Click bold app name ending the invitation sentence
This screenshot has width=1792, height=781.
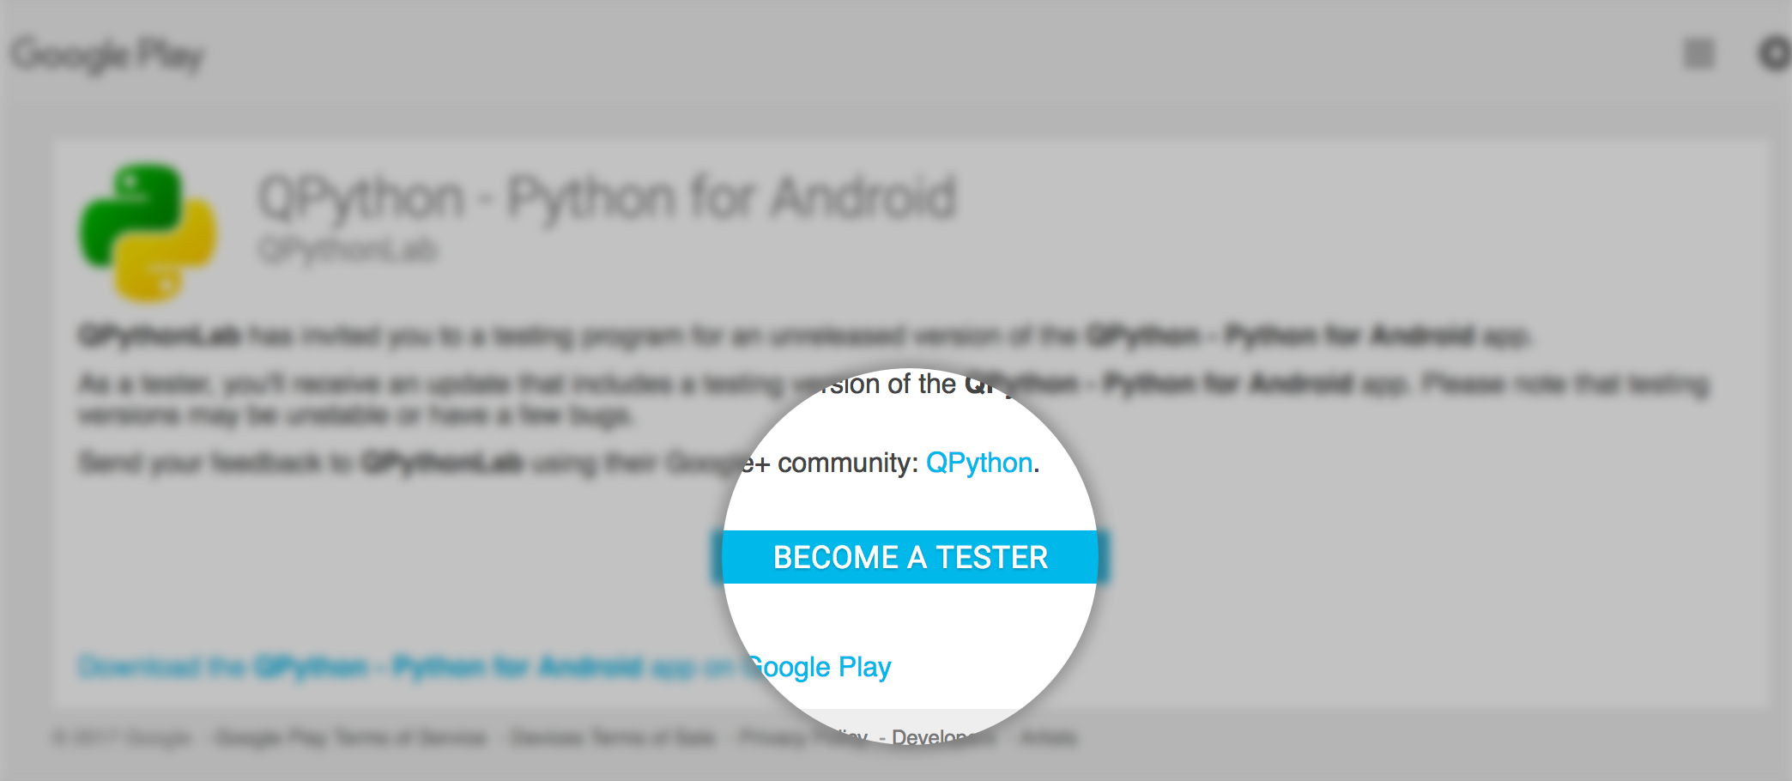1280,336
